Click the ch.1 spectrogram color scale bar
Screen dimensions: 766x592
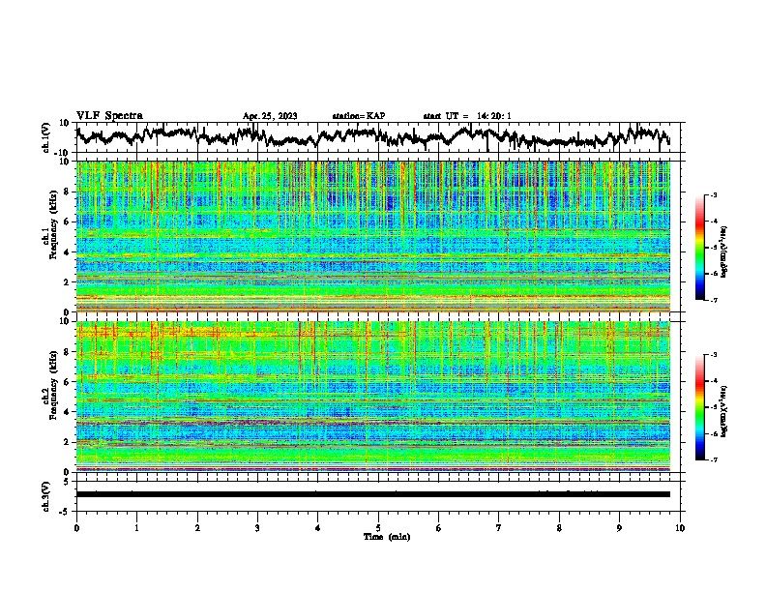pyautogui.click(x=699, y=248)
